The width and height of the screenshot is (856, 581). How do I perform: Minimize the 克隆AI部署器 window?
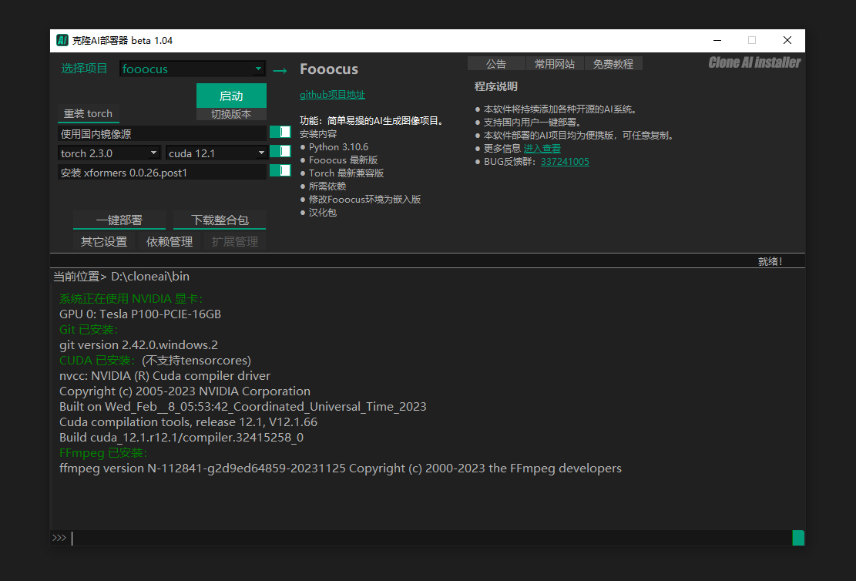[x=717, y=40]
